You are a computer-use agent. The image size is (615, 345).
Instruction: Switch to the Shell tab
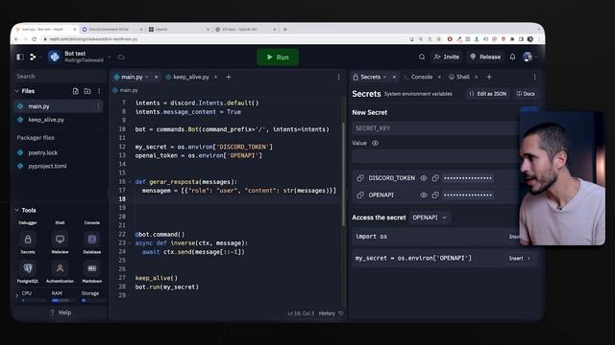click(x=463, y=77)
